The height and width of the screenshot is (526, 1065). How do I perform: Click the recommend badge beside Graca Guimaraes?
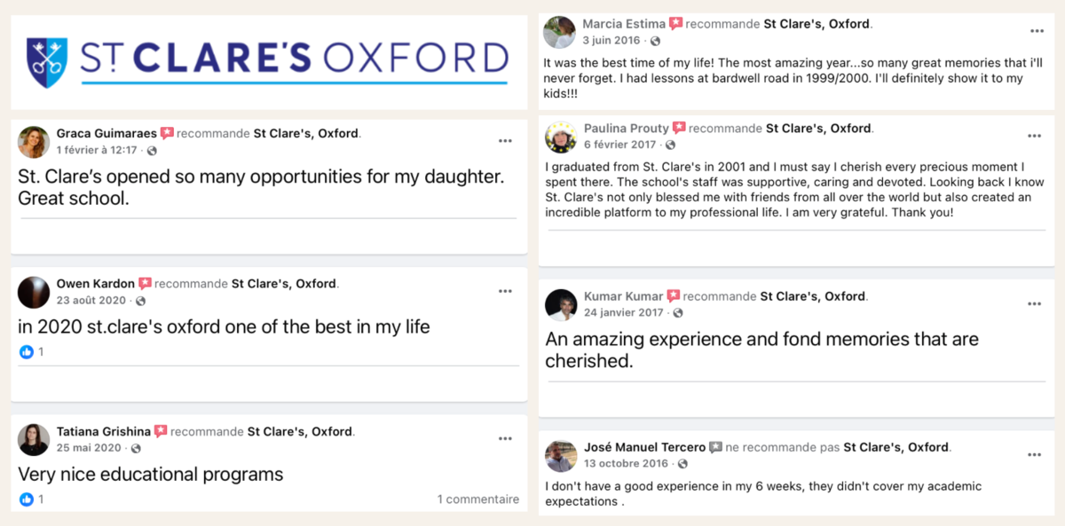(167, 134)
